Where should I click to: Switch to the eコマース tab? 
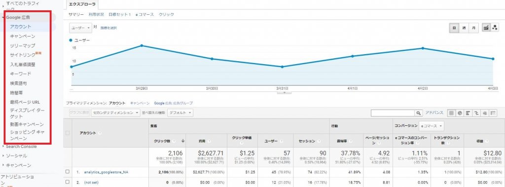[x=144, y=14]
